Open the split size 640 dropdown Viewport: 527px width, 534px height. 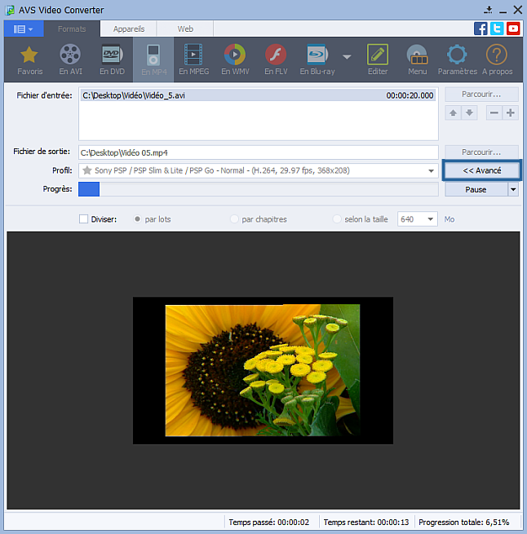click(430, 219)
